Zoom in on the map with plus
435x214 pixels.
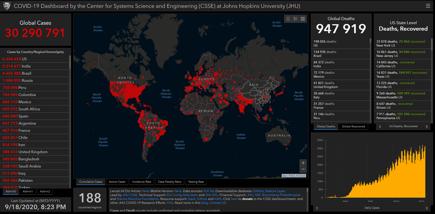[303, 162]
